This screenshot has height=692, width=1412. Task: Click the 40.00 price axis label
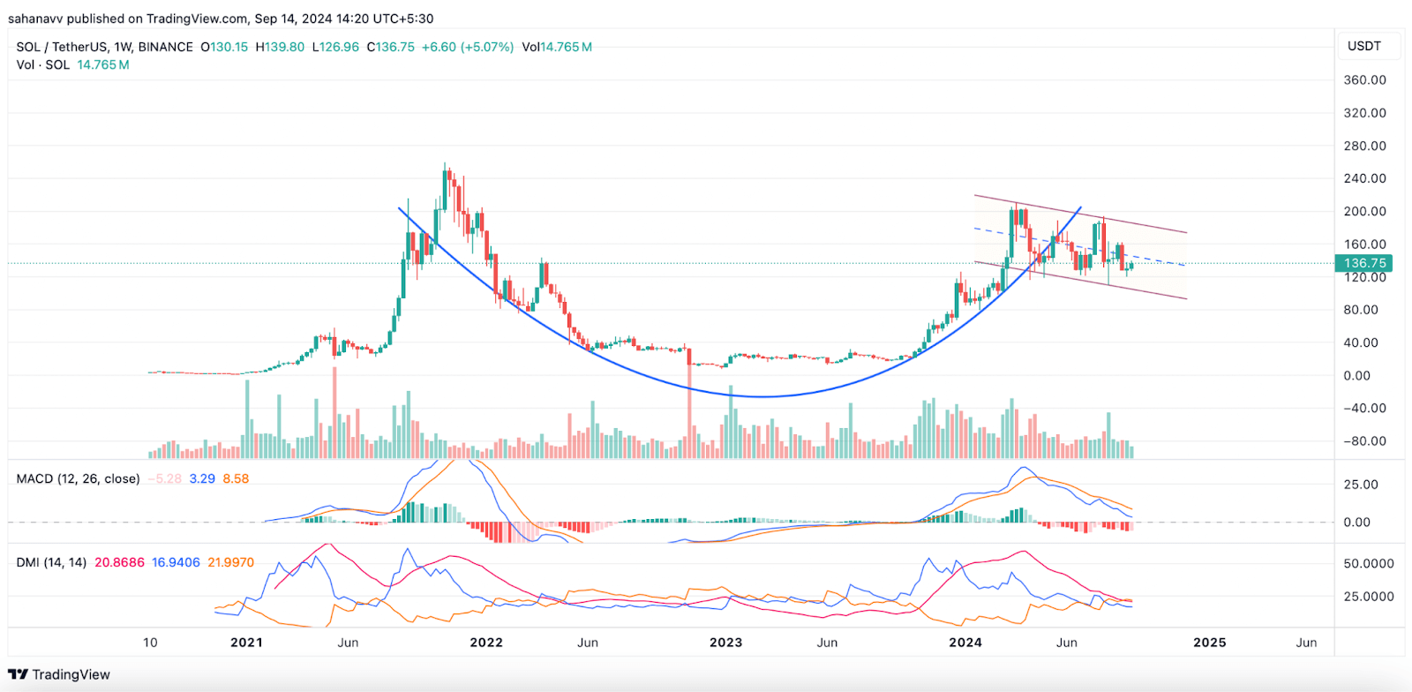(1361, 342)
